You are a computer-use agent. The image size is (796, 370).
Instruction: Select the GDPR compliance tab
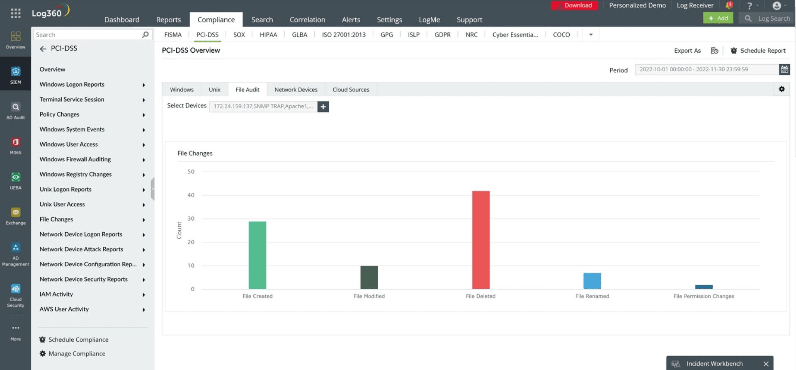pos(442,35)
